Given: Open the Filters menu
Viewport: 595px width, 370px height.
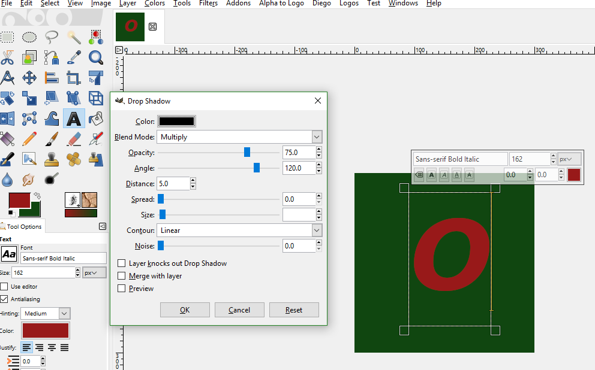Looking at the screenshot, I should pos(208,4).
